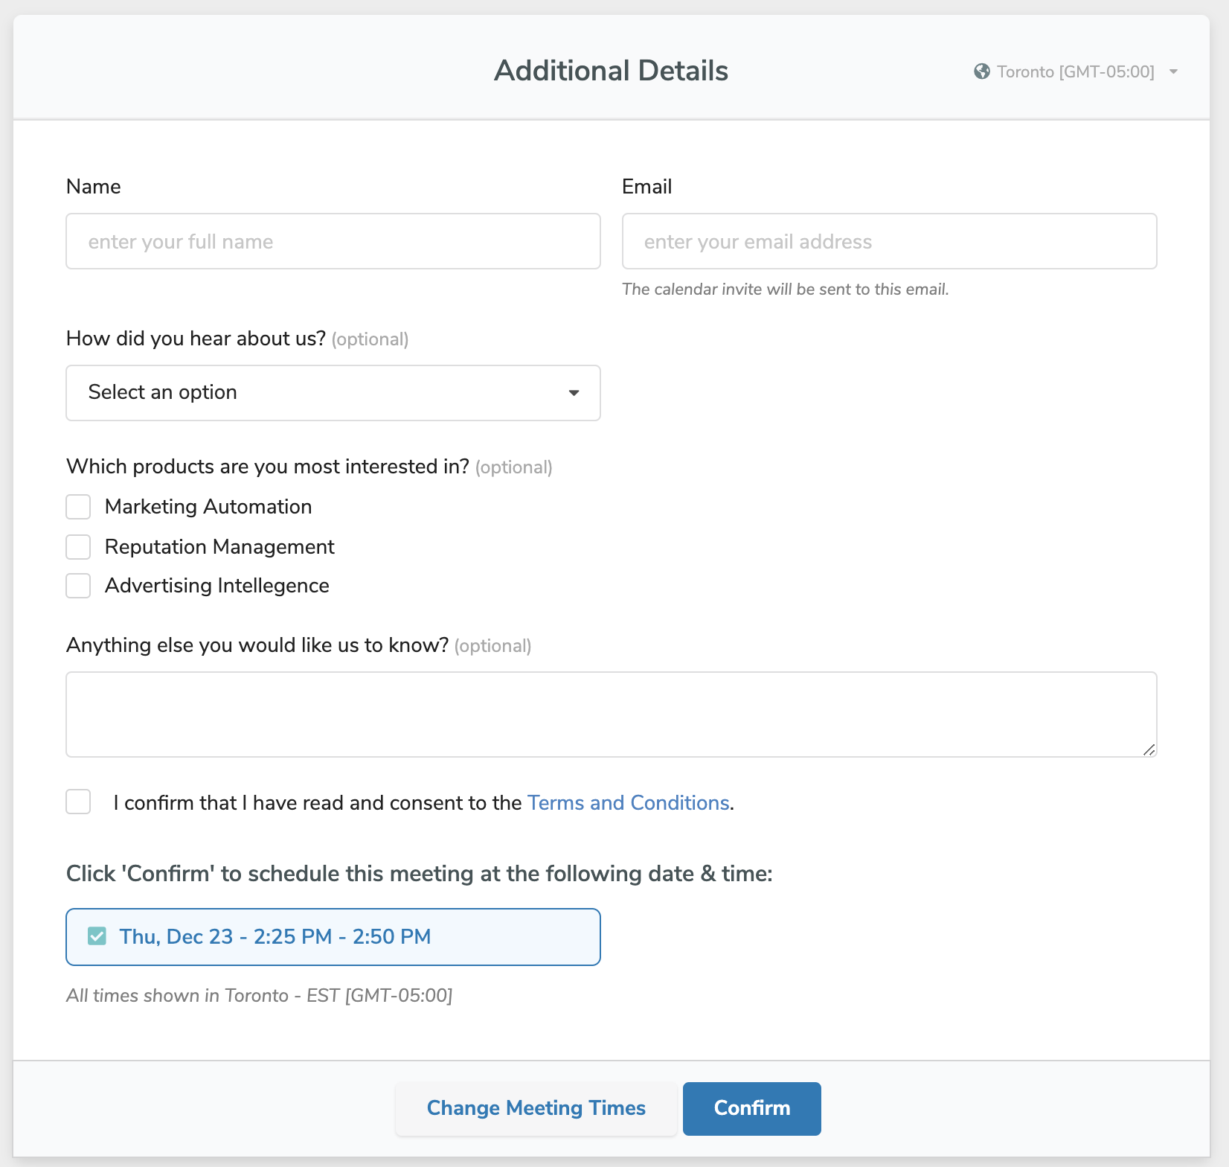Open the Toronto [GMT-05:00] timezone selector
Screen dimensions: 1229x1167
click(x=1075, y=71)
